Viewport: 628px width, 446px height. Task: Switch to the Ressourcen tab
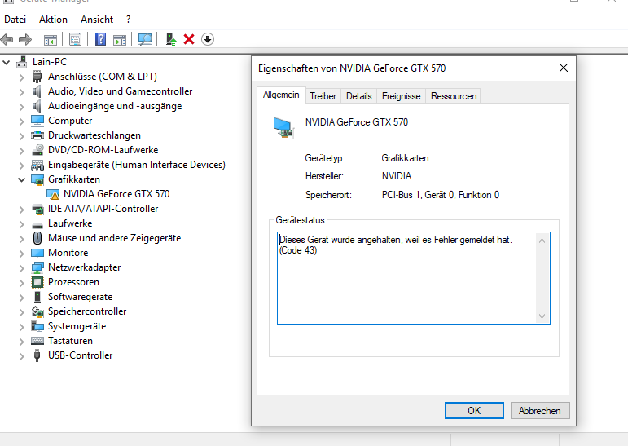454,96
